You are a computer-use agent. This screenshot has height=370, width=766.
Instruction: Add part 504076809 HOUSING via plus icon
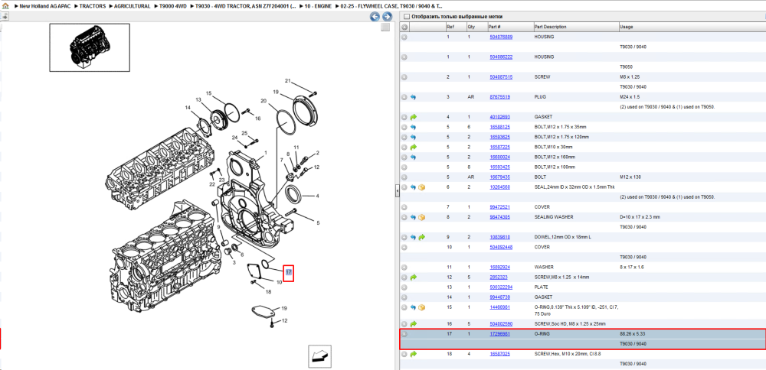(404, 37)
